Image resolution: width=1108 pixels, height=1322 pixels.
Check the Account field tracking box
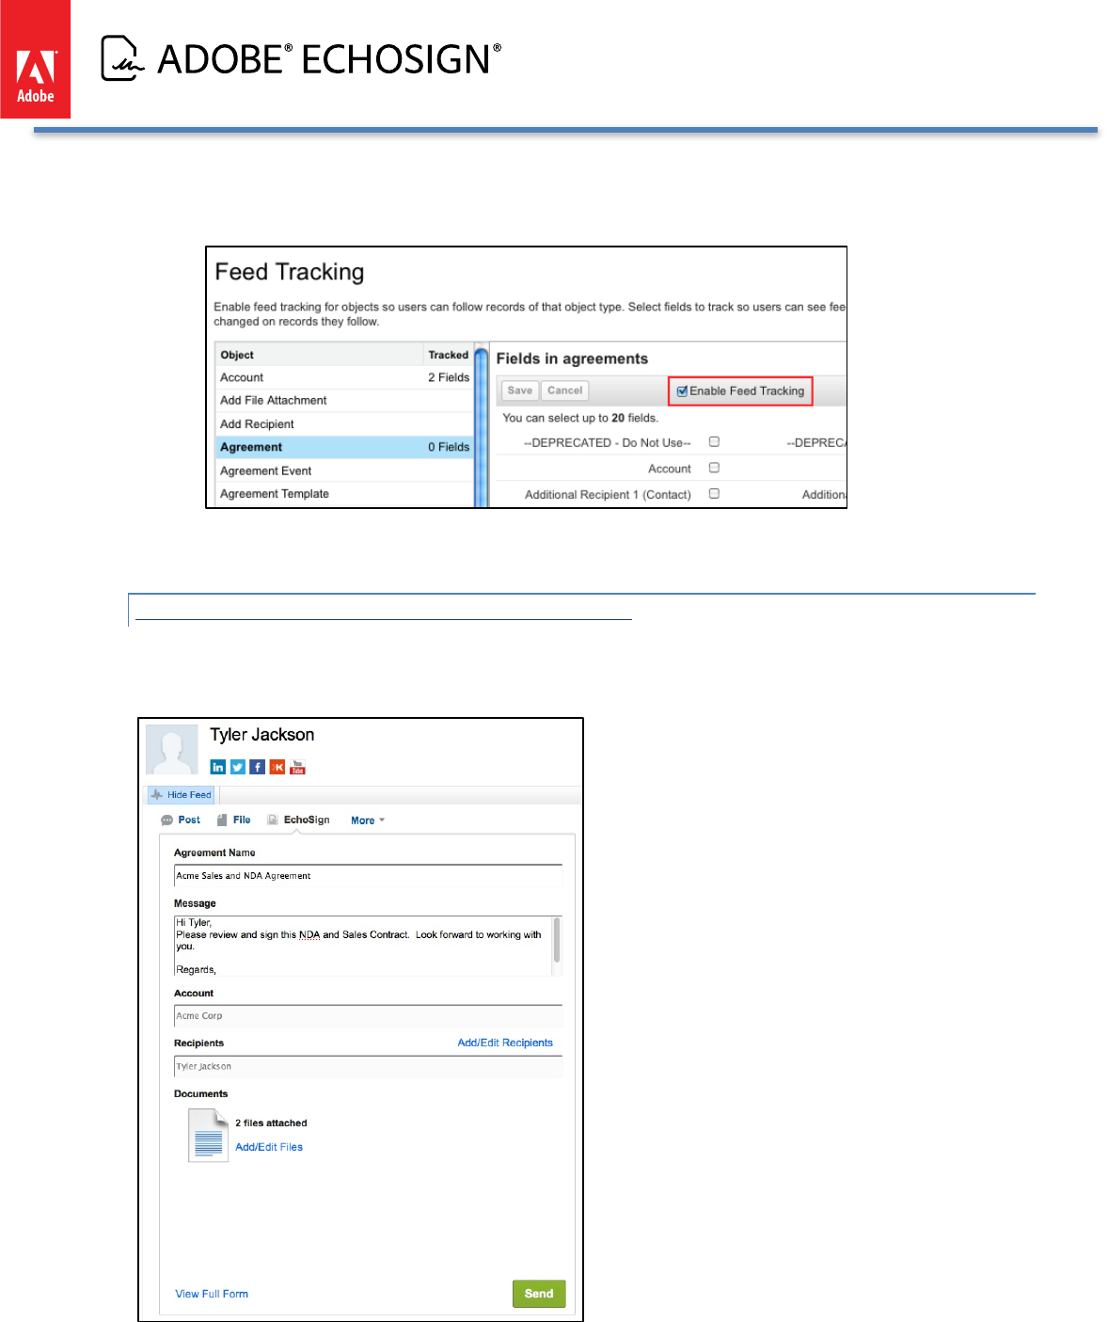[x=714, y=468]
